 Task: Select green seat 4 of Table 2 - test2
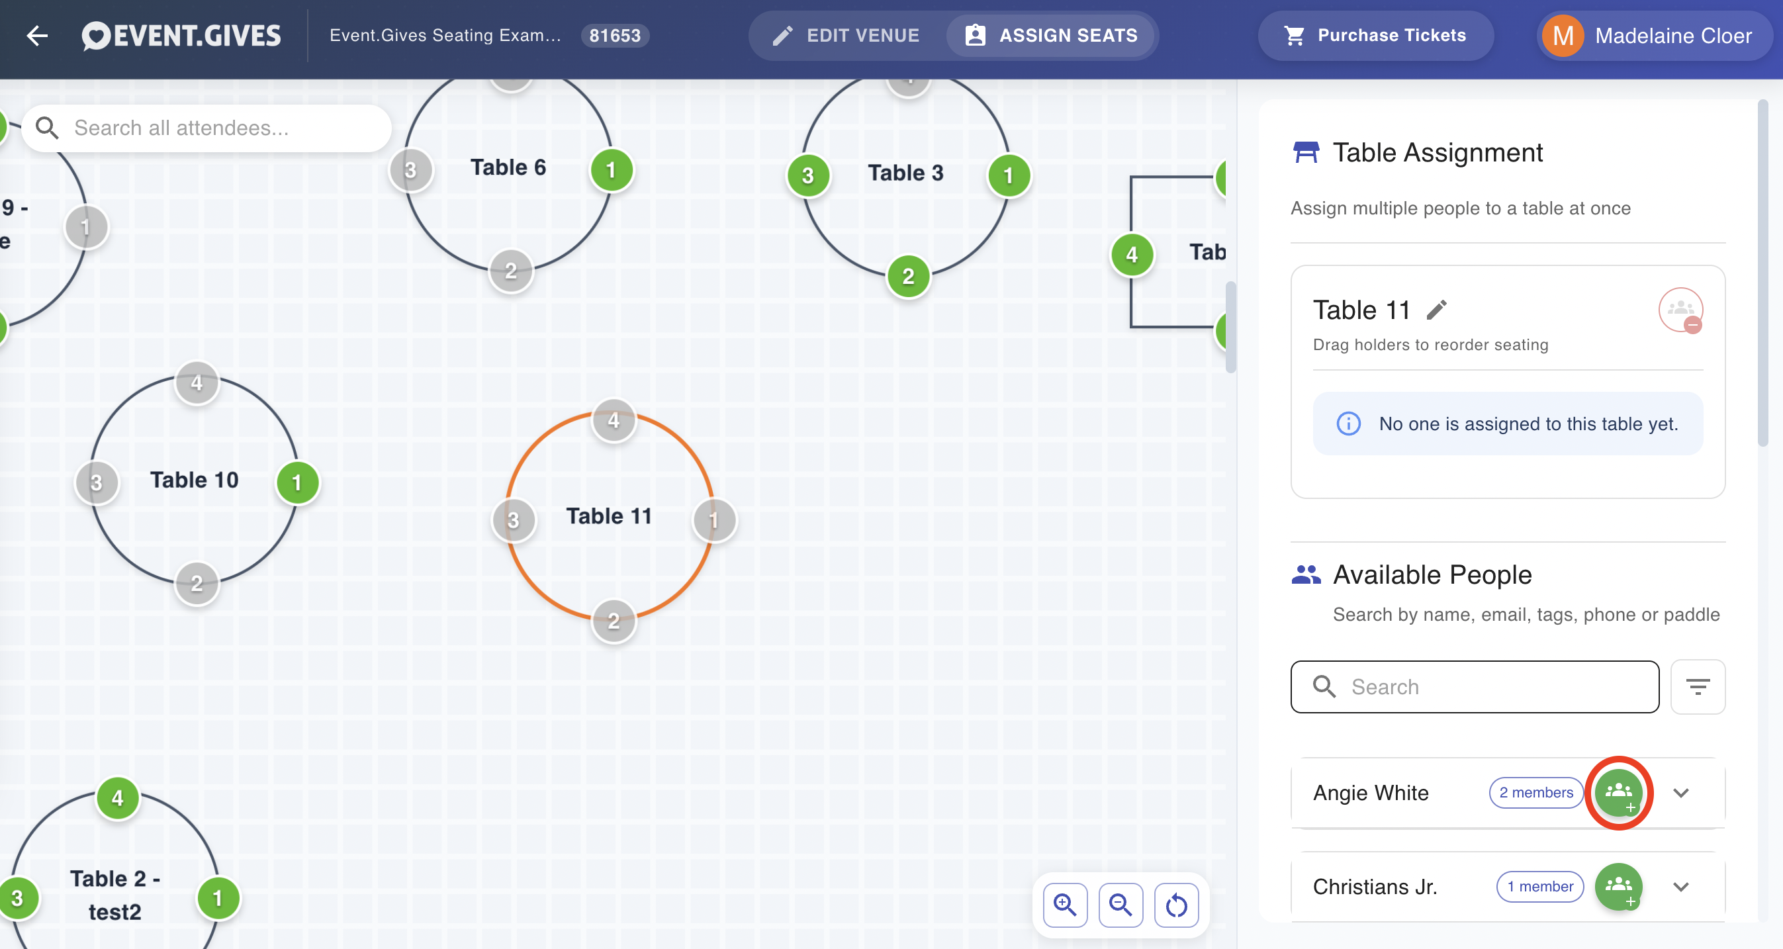(118, 798)
